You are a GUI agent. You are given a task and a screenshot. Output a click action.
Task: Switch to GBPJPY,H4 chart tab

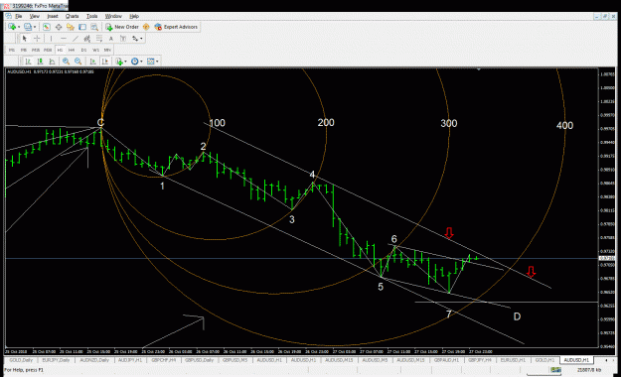(x=480, y=360)
